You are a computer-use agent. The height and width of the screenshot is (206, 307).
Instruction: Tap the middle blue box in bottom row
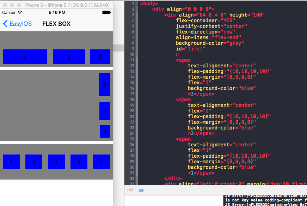coord(56,162)
